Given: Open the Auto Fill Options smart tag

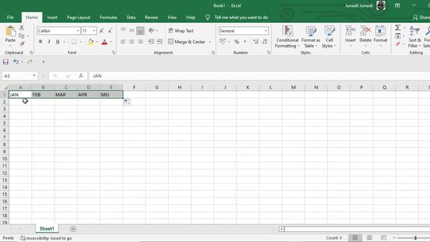Looking at the screenshot, I should pos(127,102).
